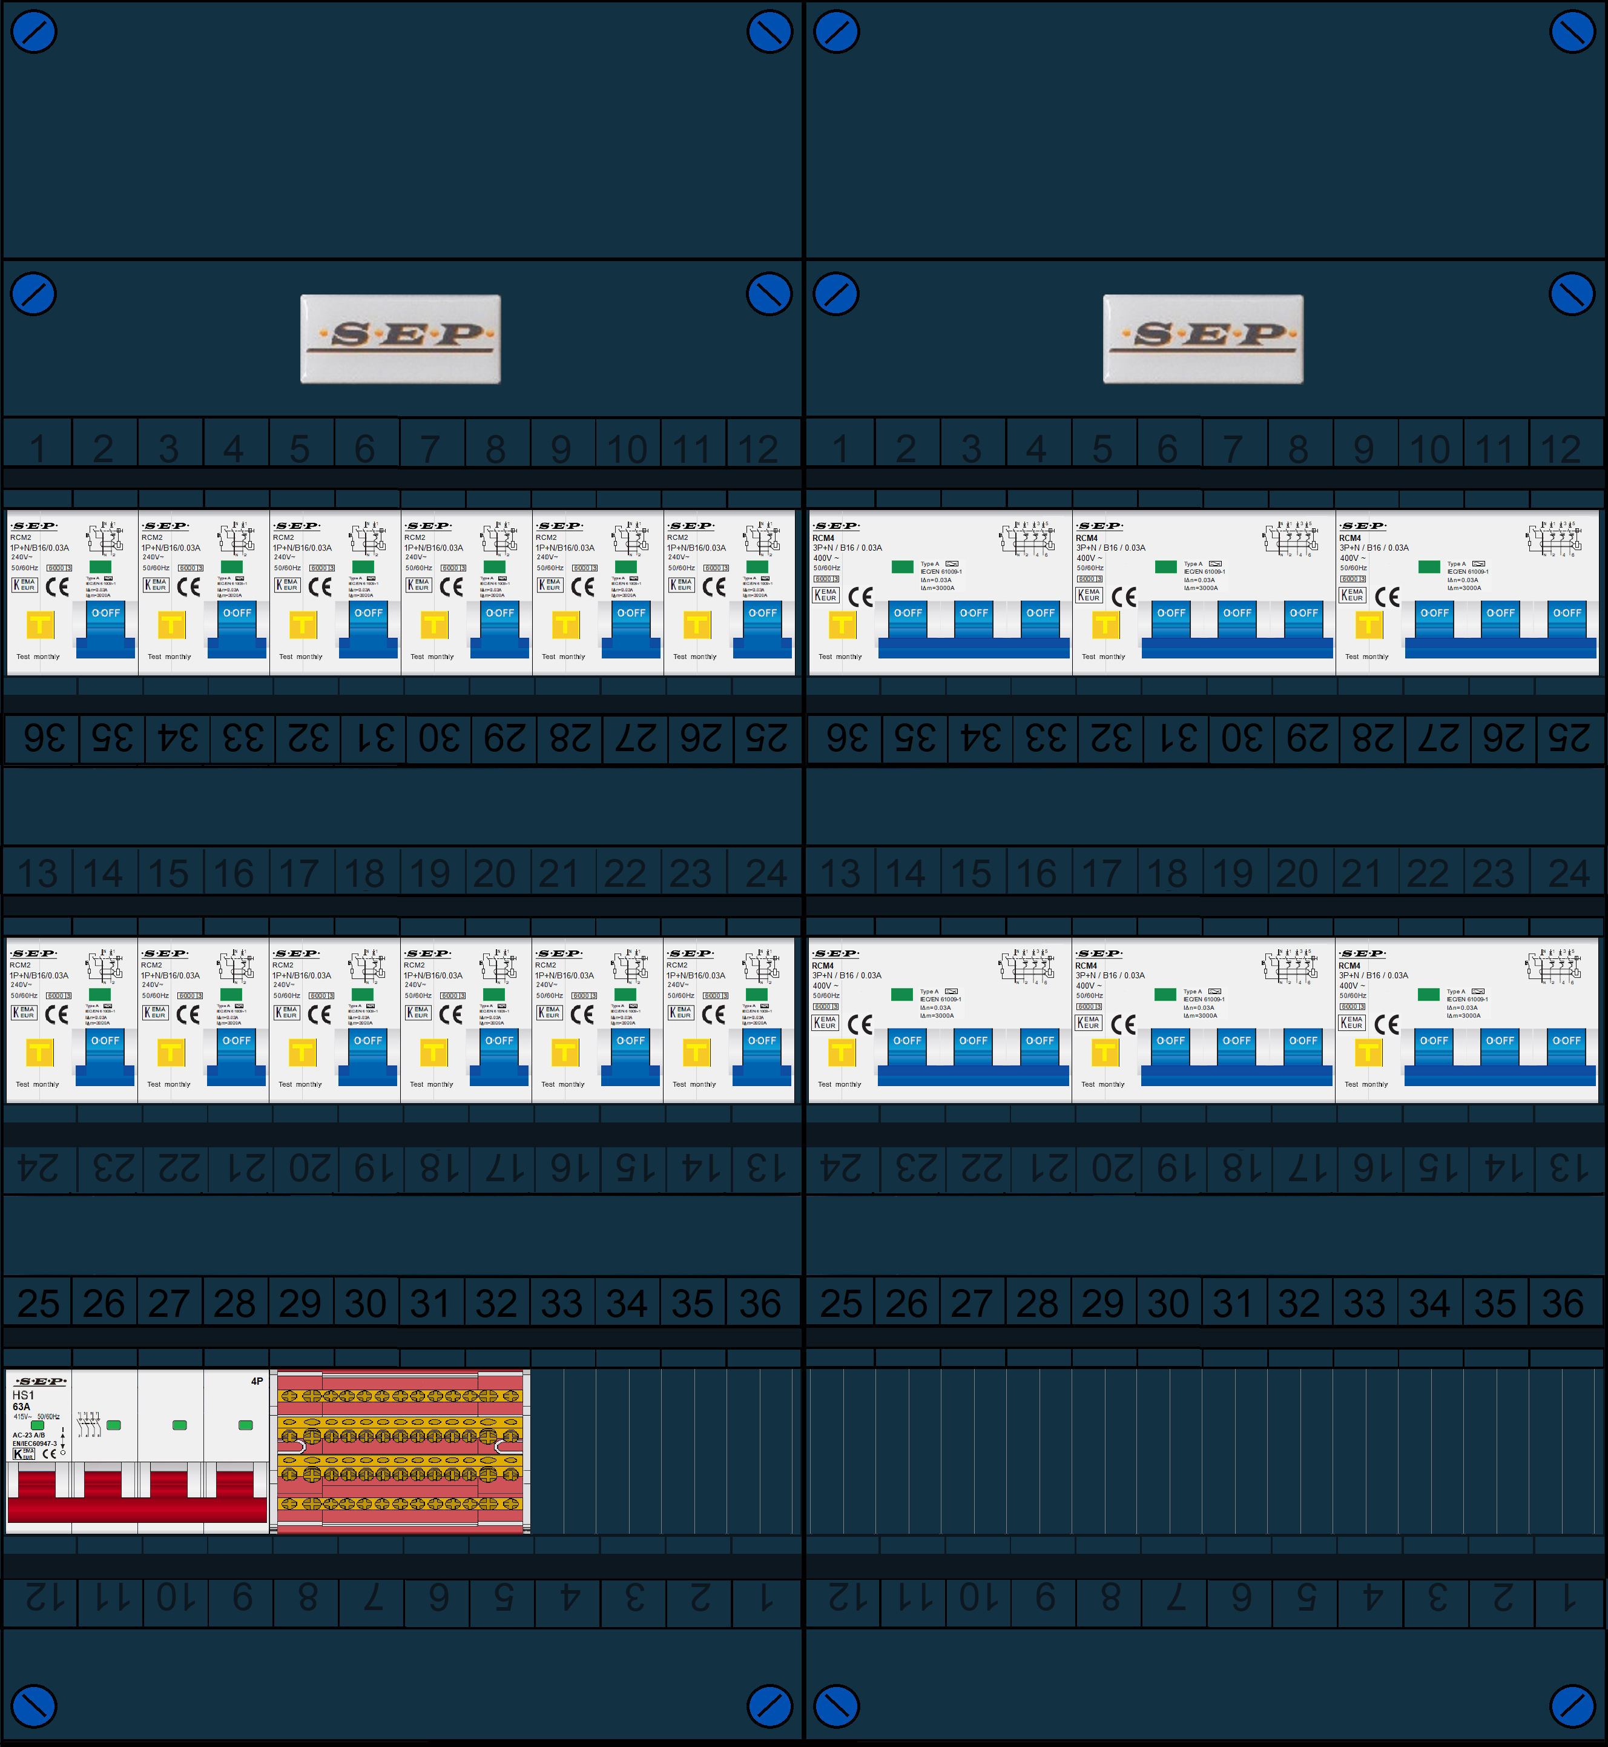Viewport: 1608px width, 1747px height.
Task: Click yellow T test button under slot 1, right panel RCM4 breaker
Action: [x=842, y=624]
